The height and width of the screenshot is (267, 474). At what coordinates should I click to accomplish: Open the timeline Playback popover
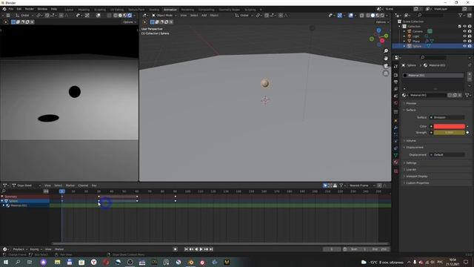[x=20, y=249]
